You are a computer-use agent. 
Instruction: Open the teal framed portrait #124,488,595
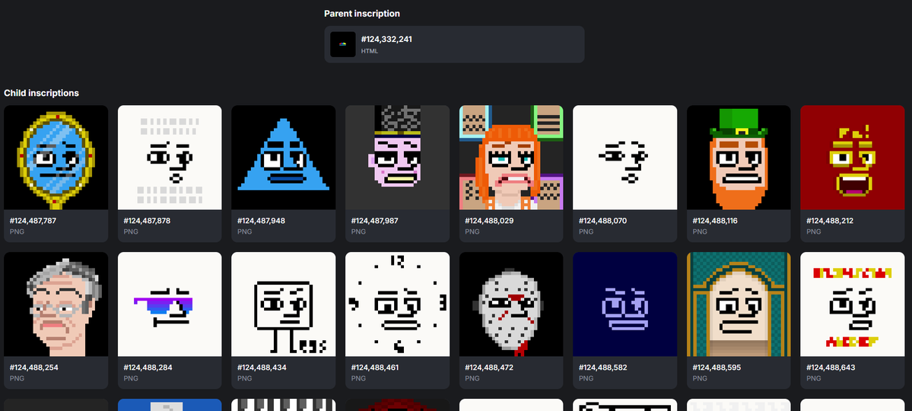(x=739, y=304)
